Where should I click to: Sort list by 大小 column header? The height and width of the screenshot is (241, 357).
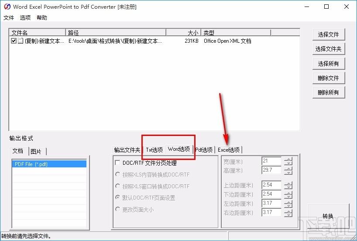pos(183,33)
